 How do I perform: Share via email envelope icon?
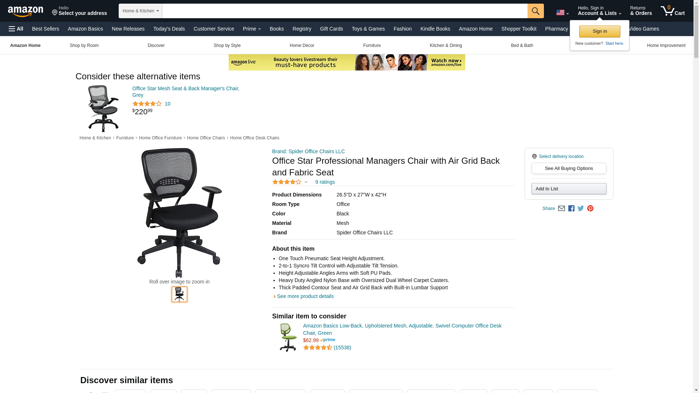pos(561,209)
